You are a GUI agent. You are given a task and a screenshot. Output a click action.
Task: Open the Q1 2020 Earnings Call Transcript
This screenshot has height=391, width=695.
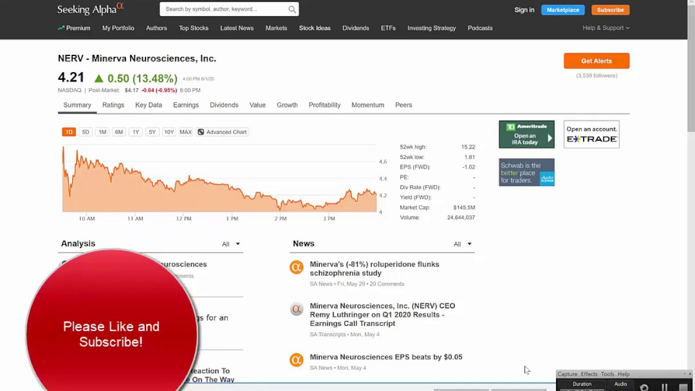383,315
